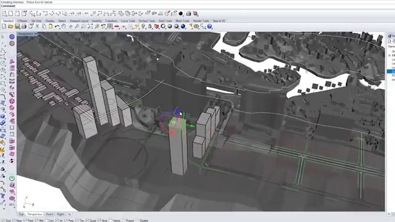Click the black sphere icon in the top toolbar

tap(181, 14)
